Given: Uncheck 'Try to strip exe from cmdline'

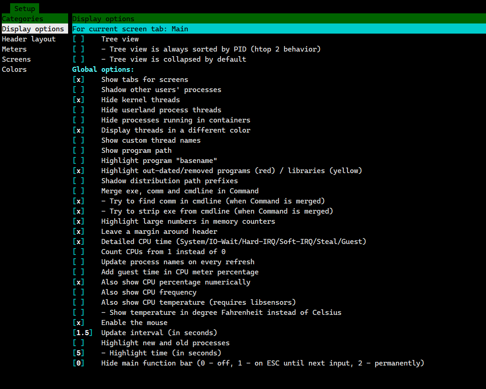Looking at the screenshot, I should [78, 211].
